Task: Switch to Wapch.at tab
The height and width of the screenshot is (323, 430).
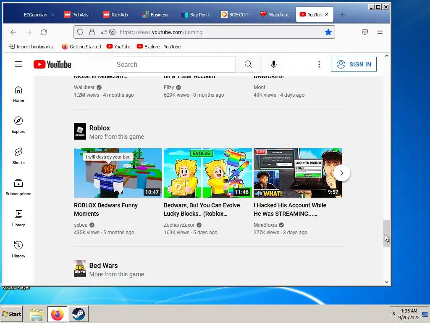Action: click(275, 15)
